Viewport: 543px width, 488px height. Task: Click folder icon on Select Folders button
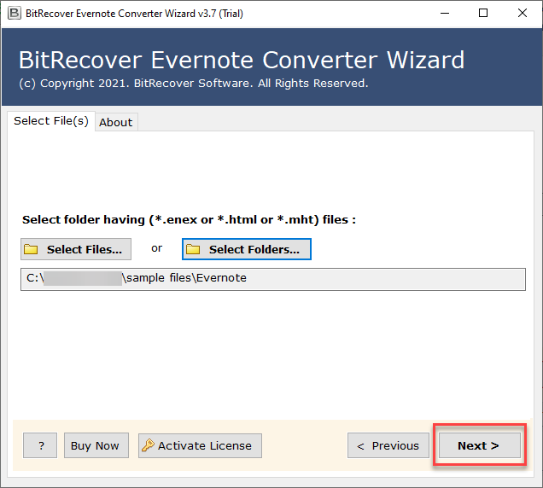193,249
